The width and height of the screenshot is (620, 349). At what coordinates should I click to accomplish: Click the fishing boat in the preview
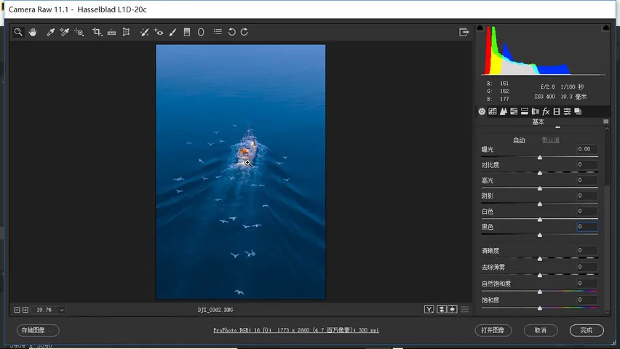point(247,148)
